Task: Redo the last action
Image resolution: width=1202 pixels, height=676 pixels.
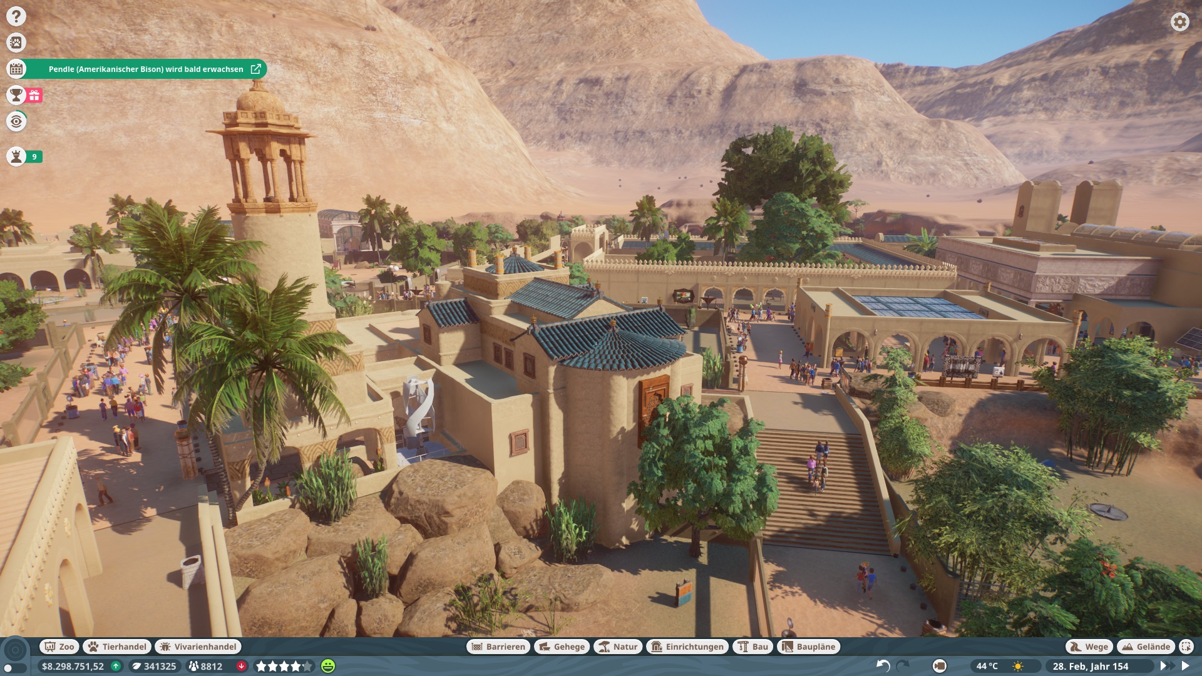Action: tap(903, 666)
